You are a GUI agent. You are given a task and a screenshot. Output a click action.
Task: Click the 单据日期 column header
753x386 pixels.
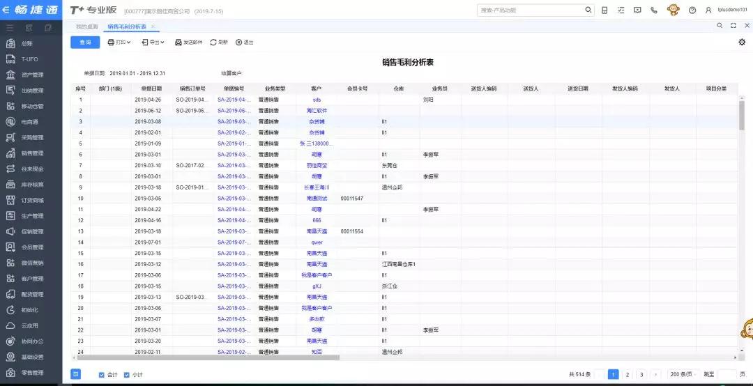coord(152,88)
